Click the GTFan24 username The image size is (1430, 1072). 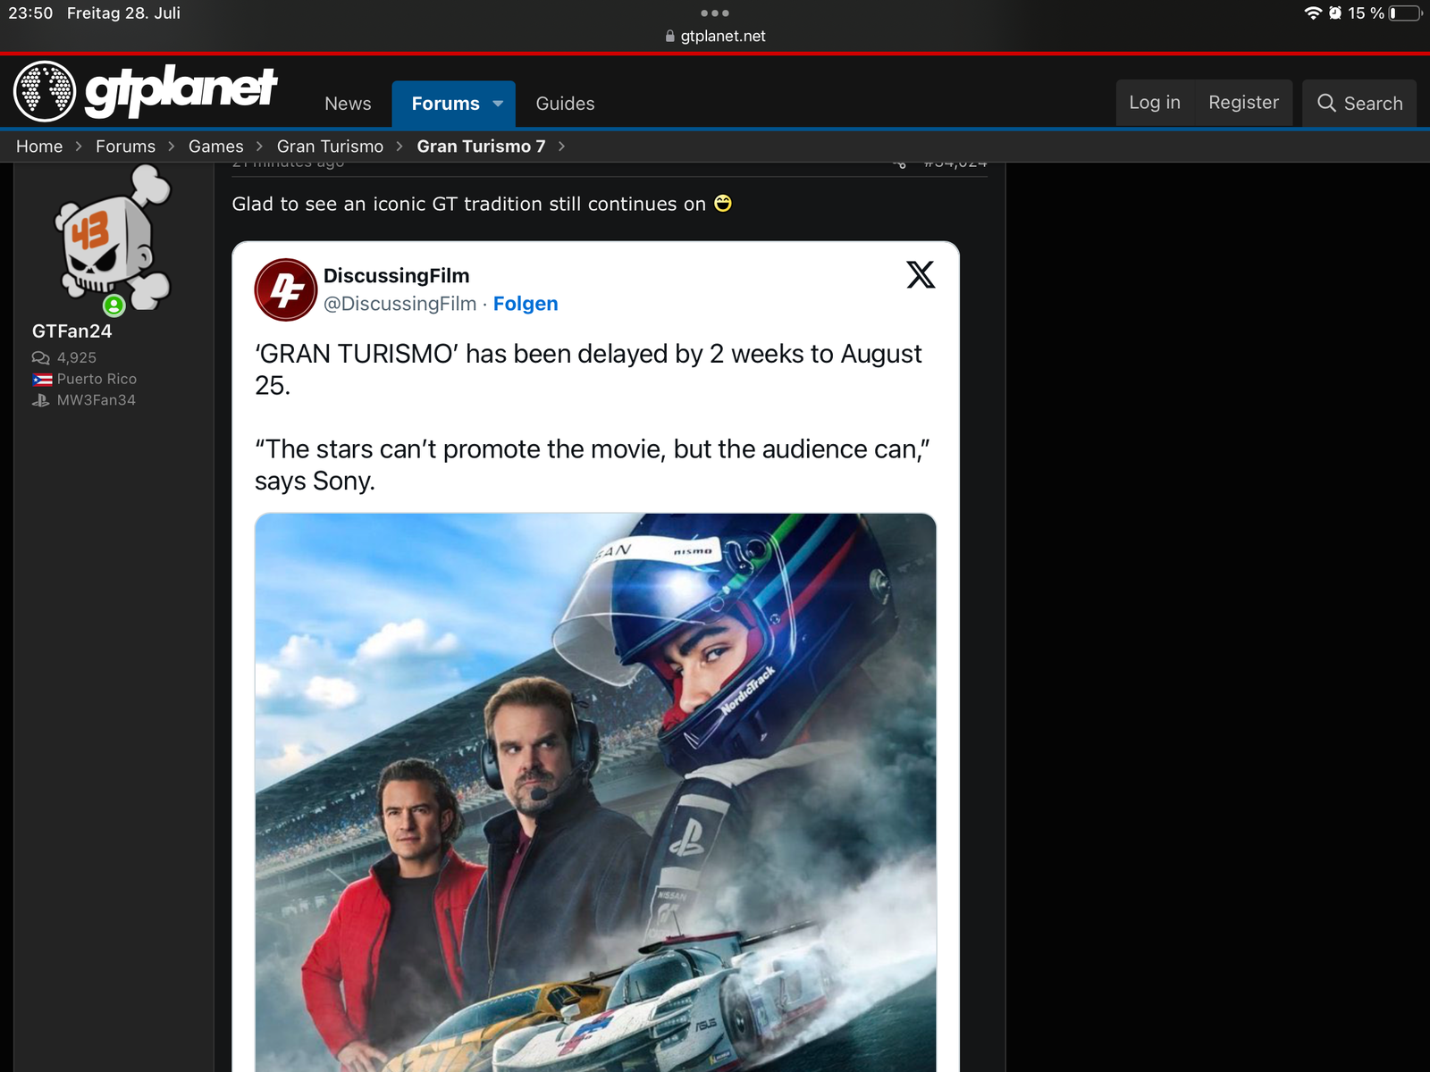(71, 331)
